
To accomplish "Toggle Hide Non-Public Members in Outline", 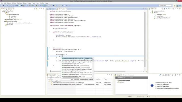I will 171,9.
